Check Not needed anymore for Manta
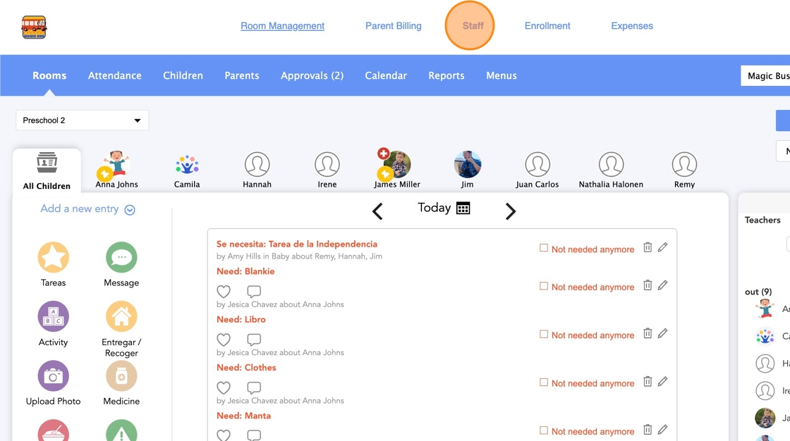Image resolution: width=790 pixels, height=441 pixels. [x=544, y=430]
